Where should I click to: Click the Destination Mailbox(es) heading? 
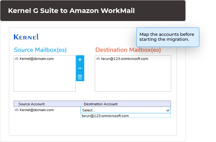(x=128, y=50)
